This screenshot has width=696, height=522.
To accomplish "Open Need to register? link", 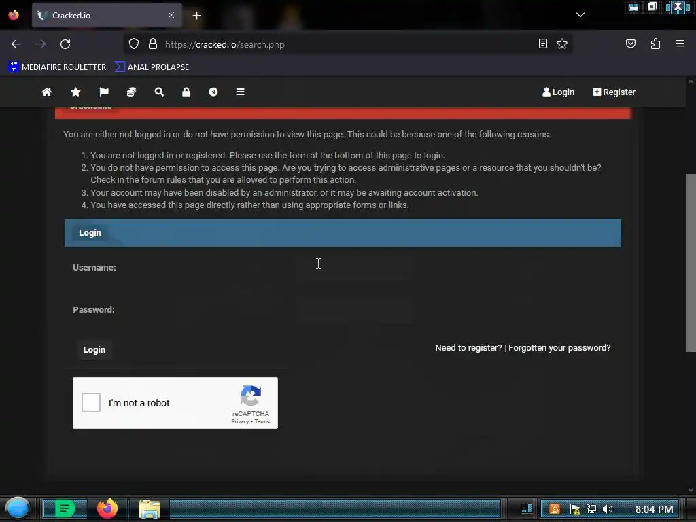I will click(468, 348).
